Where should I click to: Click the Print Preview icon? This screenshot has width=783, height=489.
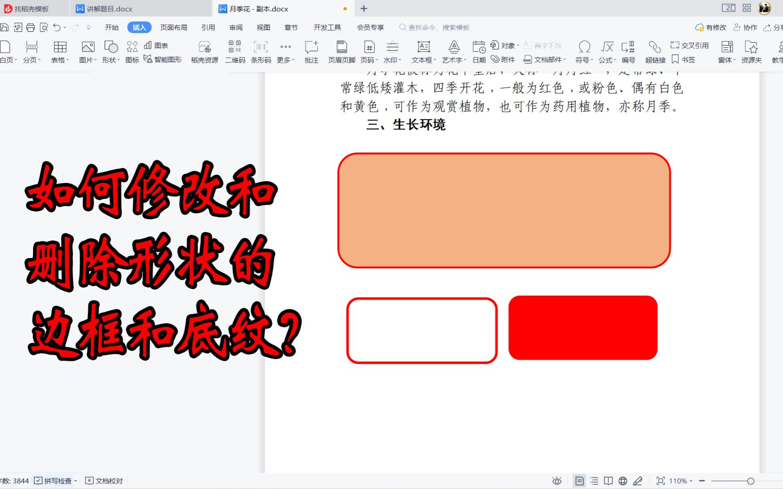point(44,28)
